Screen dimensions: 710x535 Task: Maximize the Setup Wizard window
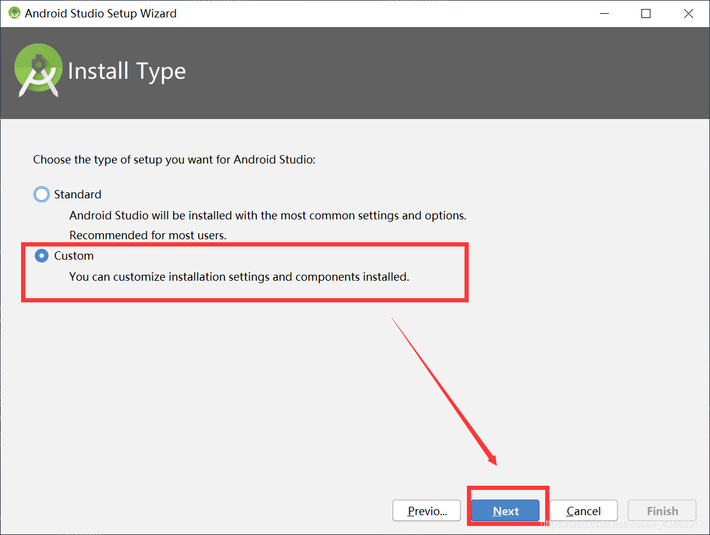click(x=646, y=14)
